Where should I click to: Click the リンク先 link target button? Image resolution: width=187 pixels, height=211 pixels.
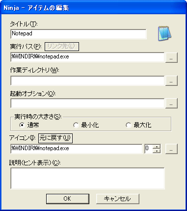coord(62,47)
